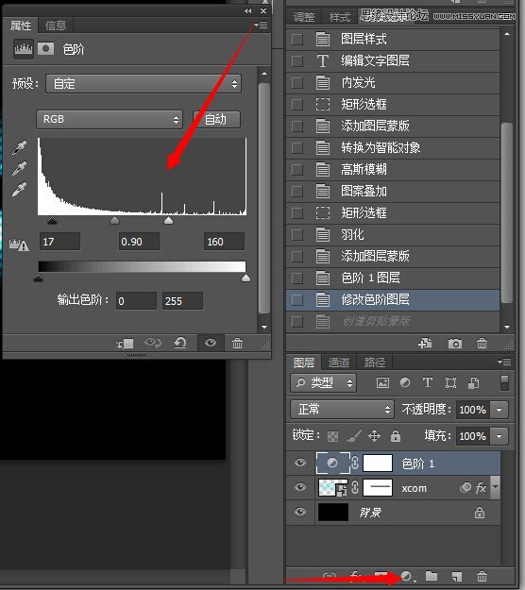Select the white point eyedropper

19,189
